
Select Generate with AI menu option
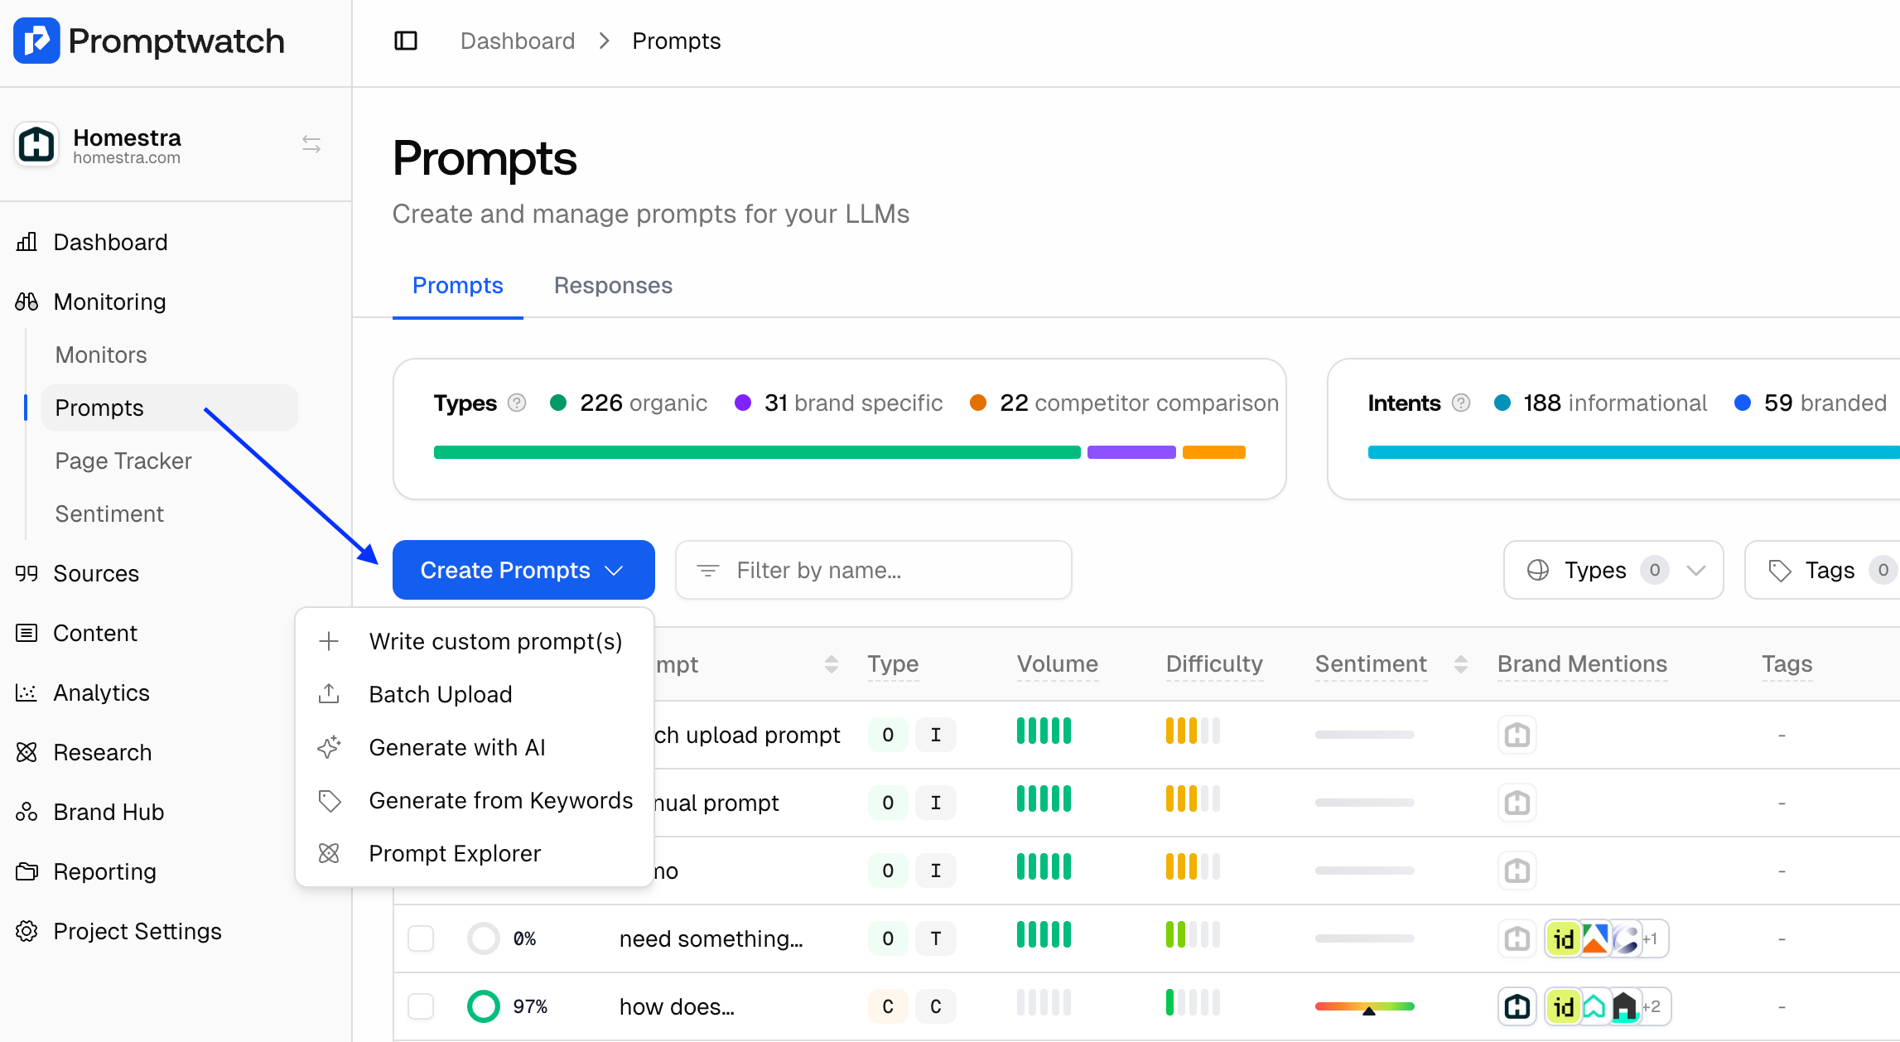coord(457,747)
